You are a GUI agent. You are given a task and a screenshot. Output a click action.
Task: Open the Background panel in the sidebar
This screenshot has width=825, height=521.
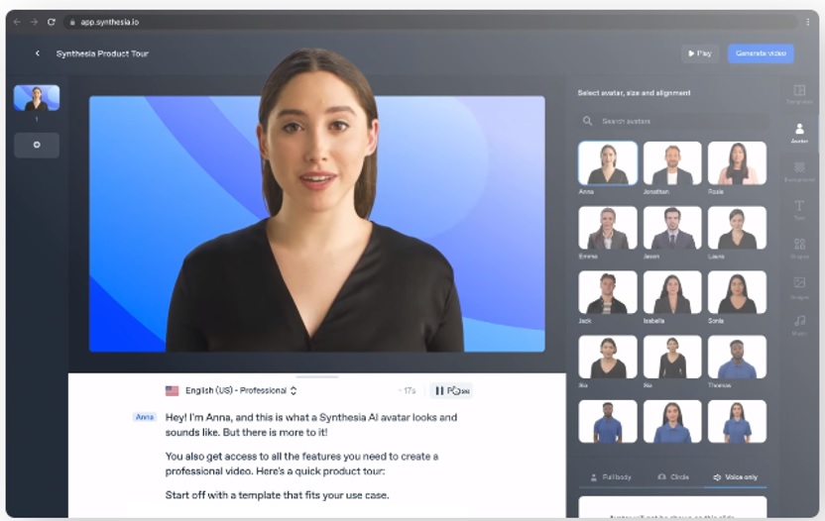[x=799, y=172]
